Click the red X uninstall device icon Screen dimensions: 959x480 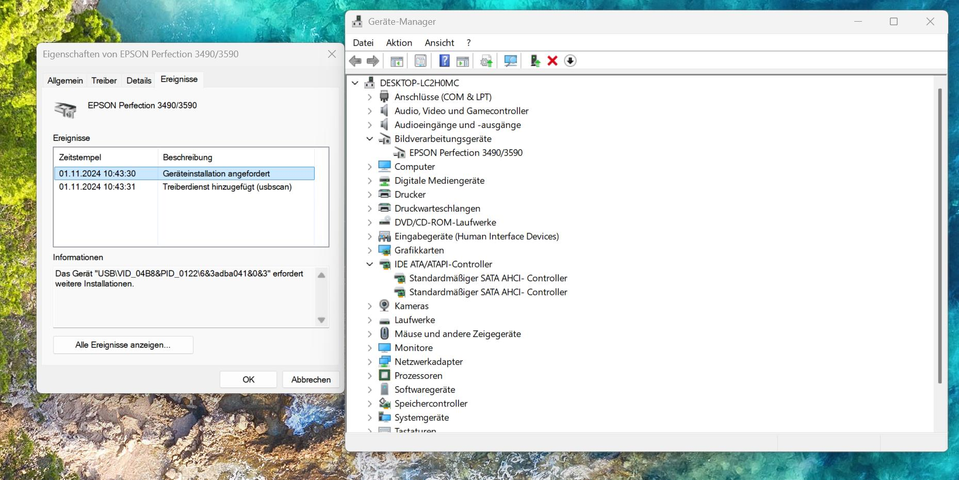552,61
